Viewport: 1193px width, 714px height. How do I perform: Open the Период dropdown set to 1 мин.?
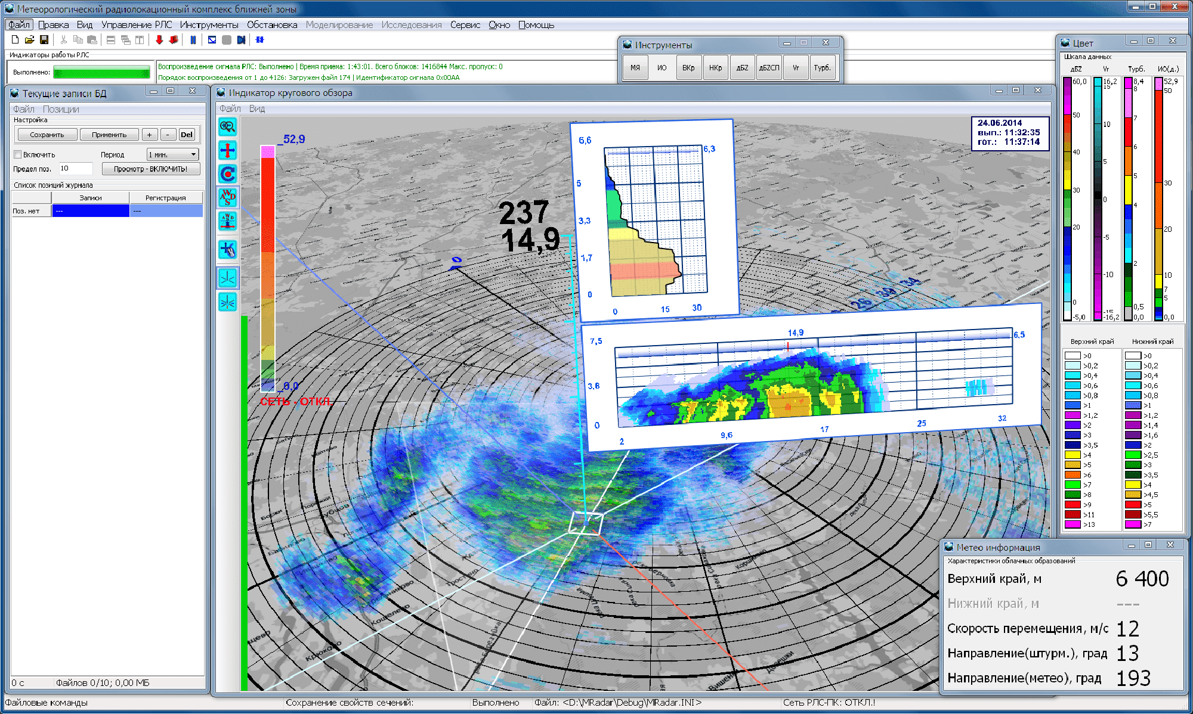click(x=173, y=154)
